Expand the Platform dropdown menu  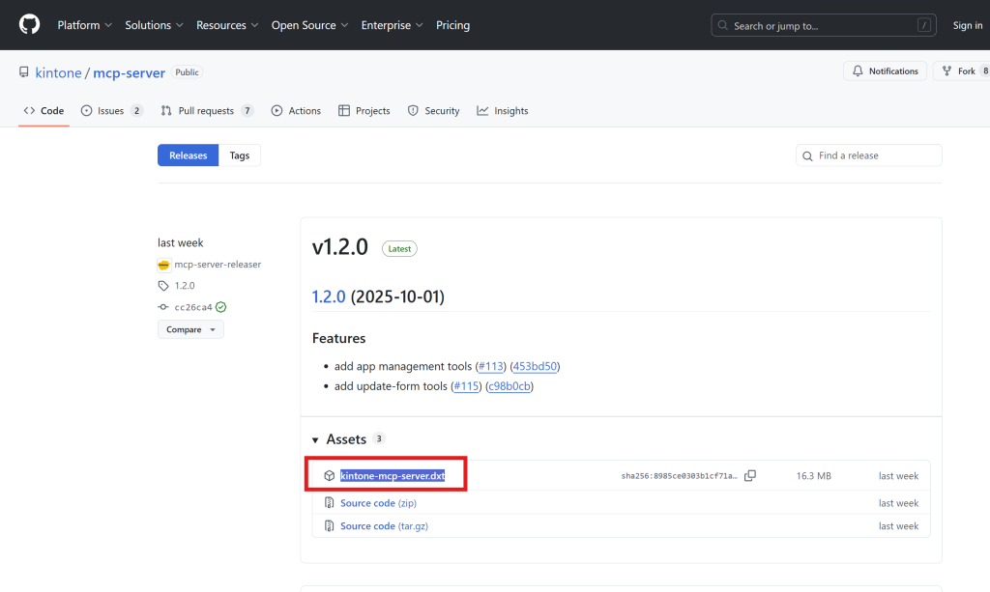(84, 25)
